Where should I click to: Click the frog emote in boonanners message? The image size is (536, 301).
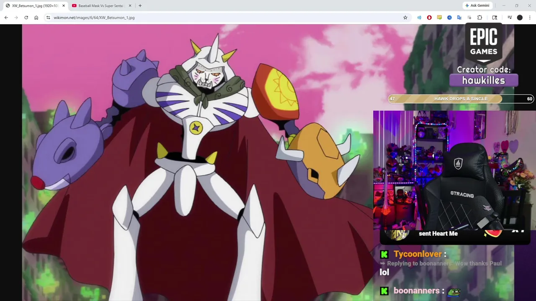pos(454,291)
